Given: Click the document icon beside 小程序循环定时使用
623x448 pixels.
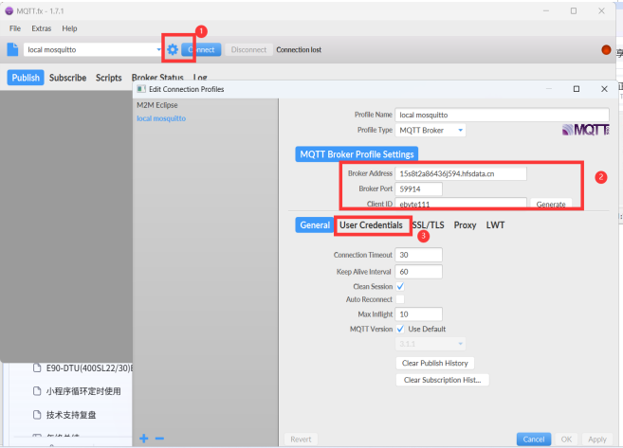Looking at the screenshot, I should (x=37, y=391).
